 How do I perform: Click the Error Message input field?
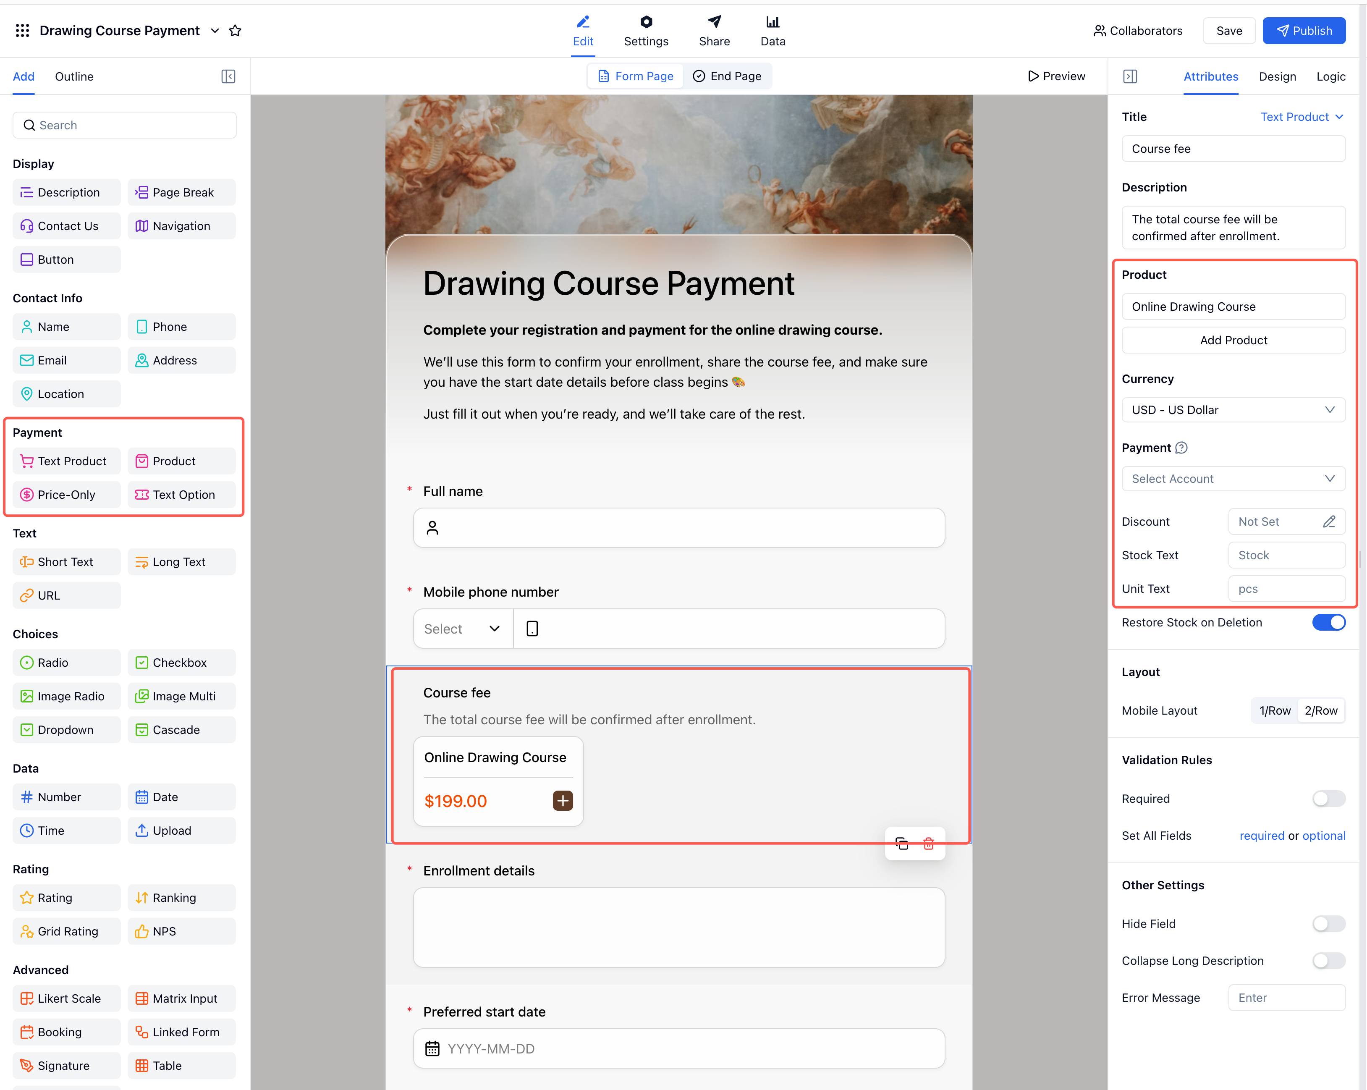[1287, 998]
